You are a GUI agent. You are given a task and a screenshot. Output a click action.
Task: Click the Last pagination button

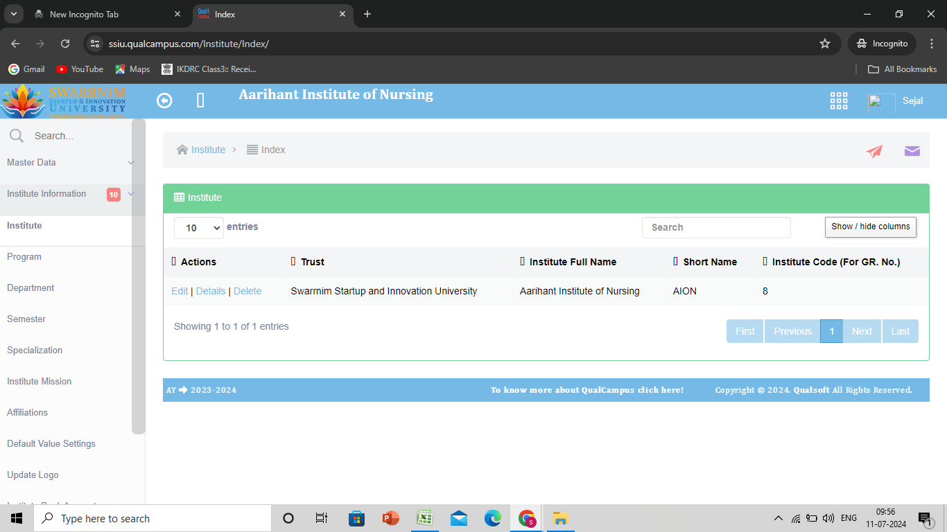901,331
